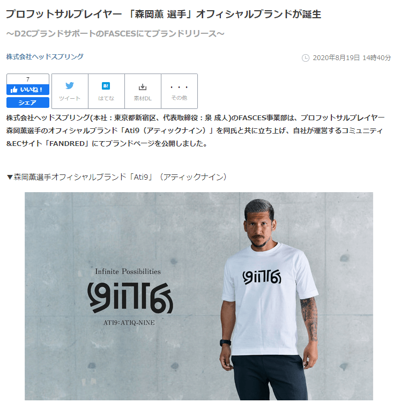Viewport: 400px width, 410px height.
Task: Click the clock icon beside the date
Action: click(306, 58)
